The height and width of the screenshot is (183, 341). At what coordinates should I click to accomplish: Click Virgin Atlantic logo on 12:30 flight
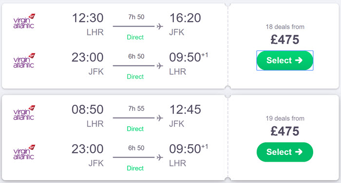point(24,21)
